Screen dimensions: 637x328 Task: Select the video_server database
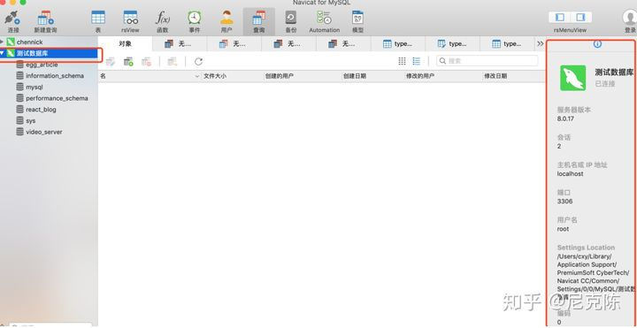click(44, 132)
